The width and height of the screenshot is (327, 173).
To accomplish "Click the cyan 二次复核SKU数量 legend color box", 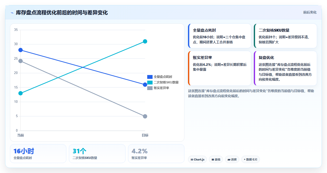I will (x=150, y=82).
